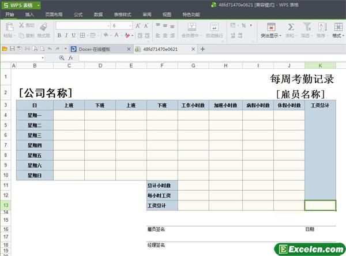Click the decrease indent icon

(x=140, y=35)
